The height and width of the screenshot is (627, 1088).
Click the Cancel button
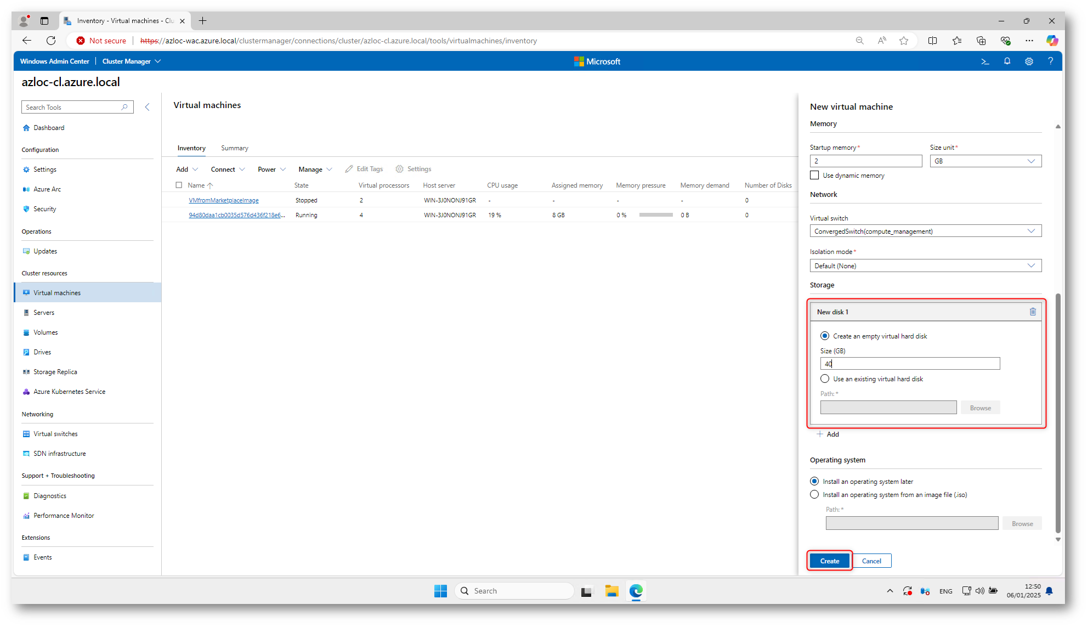871,561
